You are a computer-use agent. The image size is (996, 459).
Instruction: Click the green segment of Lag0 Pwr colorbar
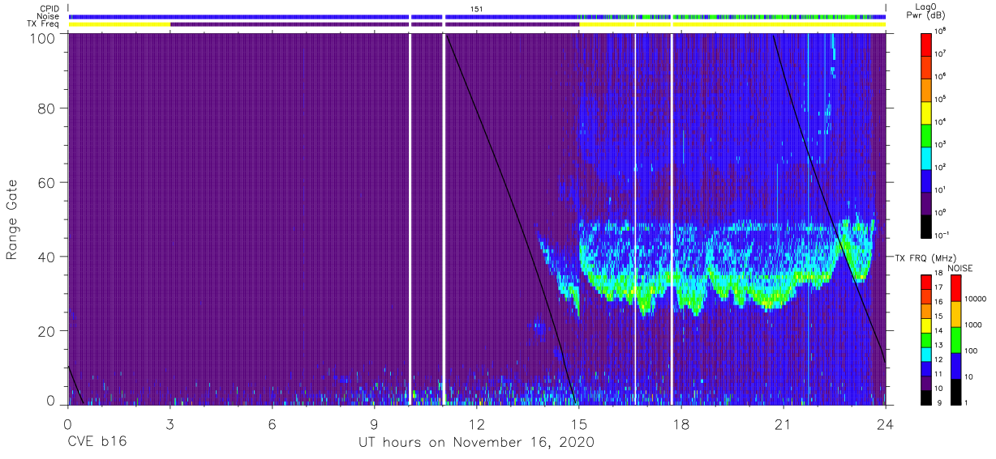(927, 134)
